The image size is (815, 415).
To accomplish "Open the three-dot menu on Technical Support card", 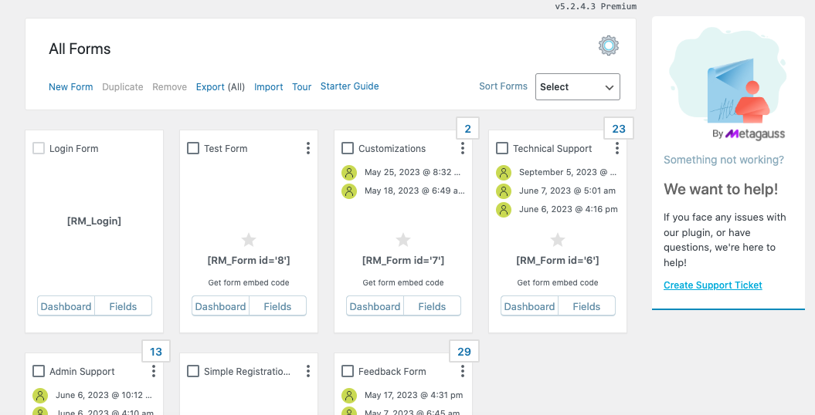I will tap(617, 148).
